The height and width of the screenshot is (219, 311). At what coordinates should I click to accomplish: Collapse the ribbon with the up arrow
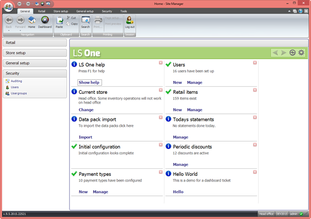289,11
